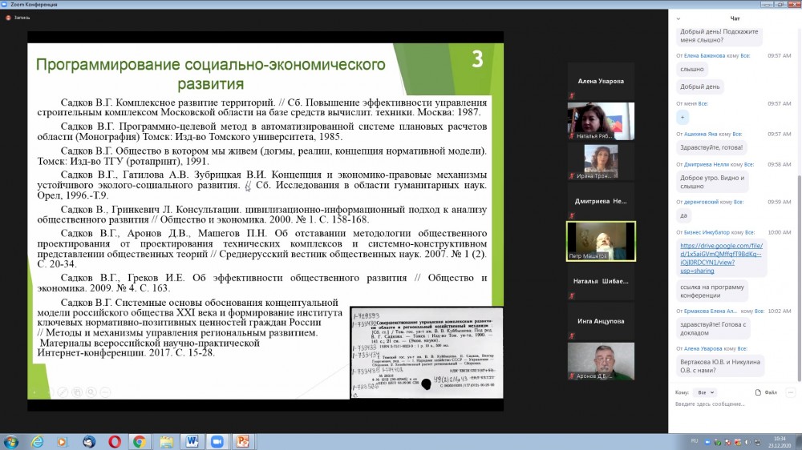Click the chat panel vertical scrollbar
Image resolution: width=802 pixels, height=450 pixels.
tap(798, 200)
